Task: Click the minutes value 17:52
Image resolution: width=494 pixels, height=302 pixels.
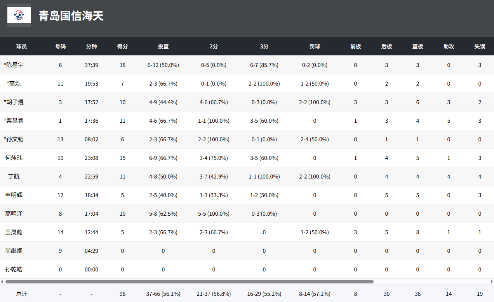Action: [x=91, y=102]
